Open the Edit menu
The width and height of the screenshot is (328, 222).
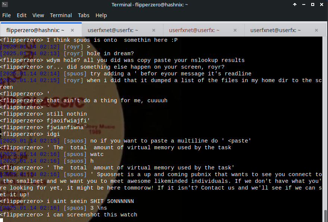22,15
